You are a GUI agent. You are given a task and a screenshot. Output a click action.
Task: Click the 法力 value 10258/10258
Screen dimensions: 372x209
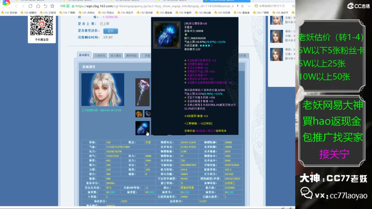point(113,152)
